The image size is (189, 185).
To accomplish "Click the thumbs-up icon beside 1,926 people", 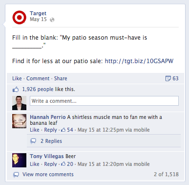I will click(x=16, y=89).
